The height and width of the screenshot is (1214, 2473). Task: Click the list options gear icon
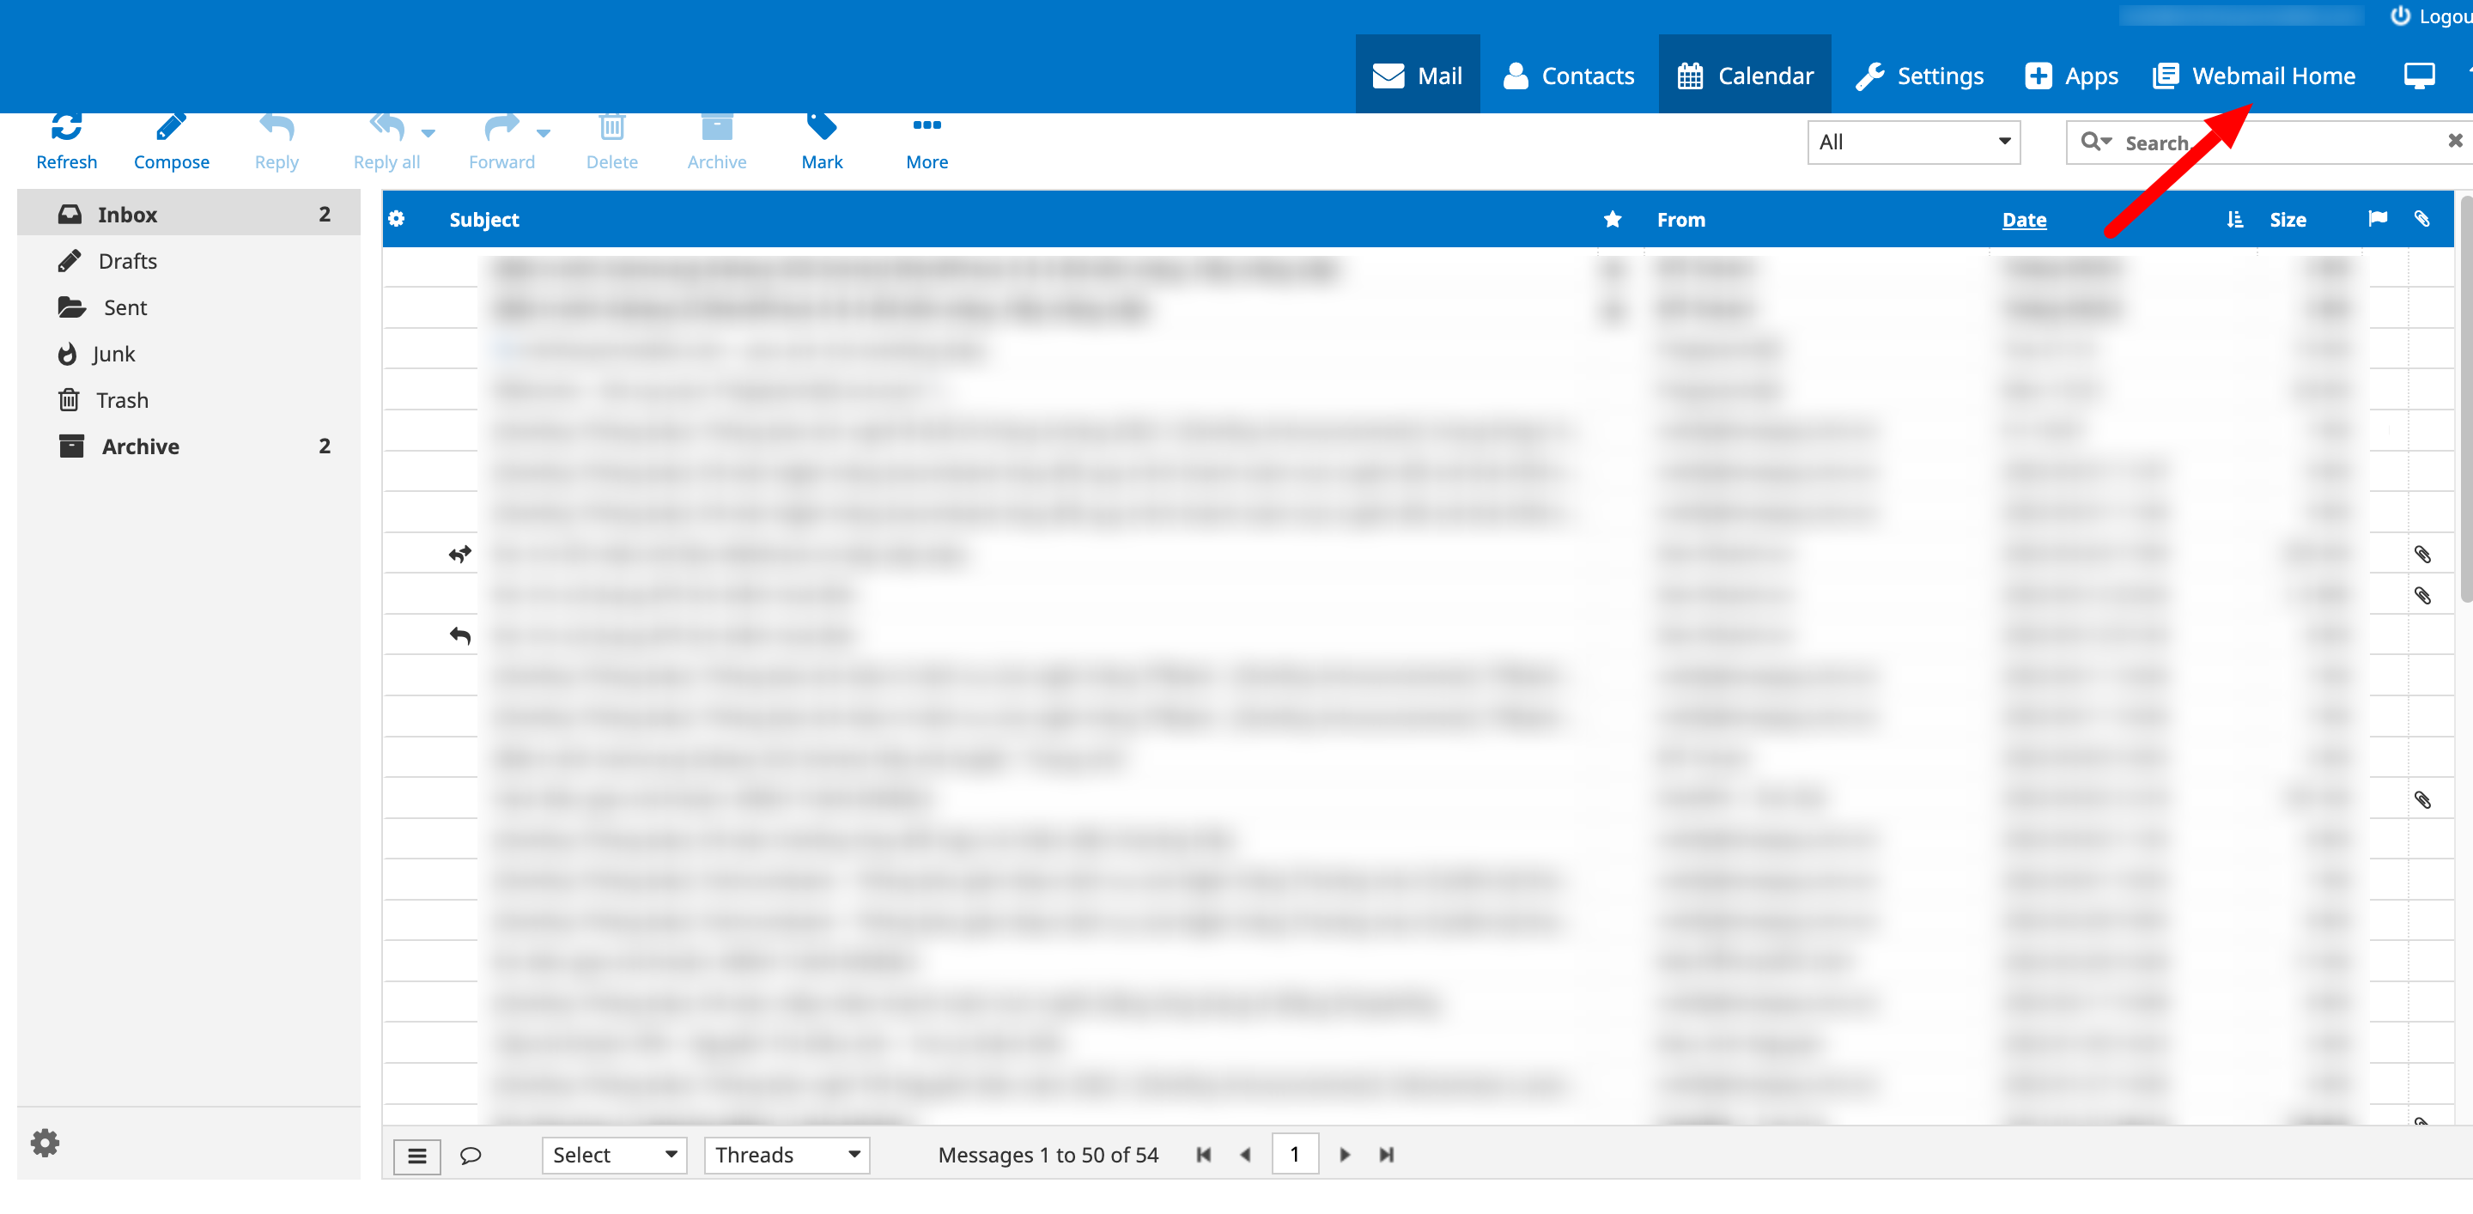click(x=397, y=219)
